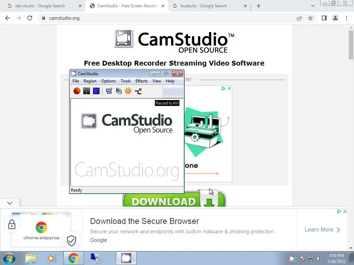Open CamStudio View menu

tap(157, 81)
